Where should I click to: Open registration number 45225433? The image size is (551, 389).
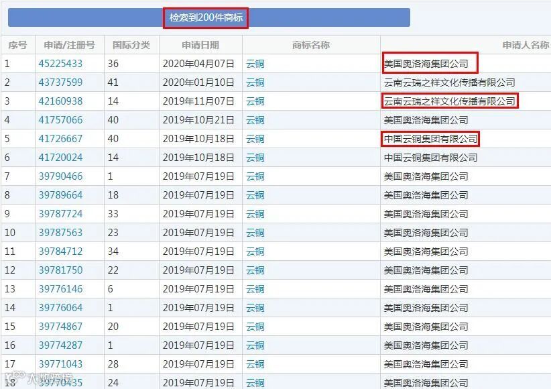[60, 64]
